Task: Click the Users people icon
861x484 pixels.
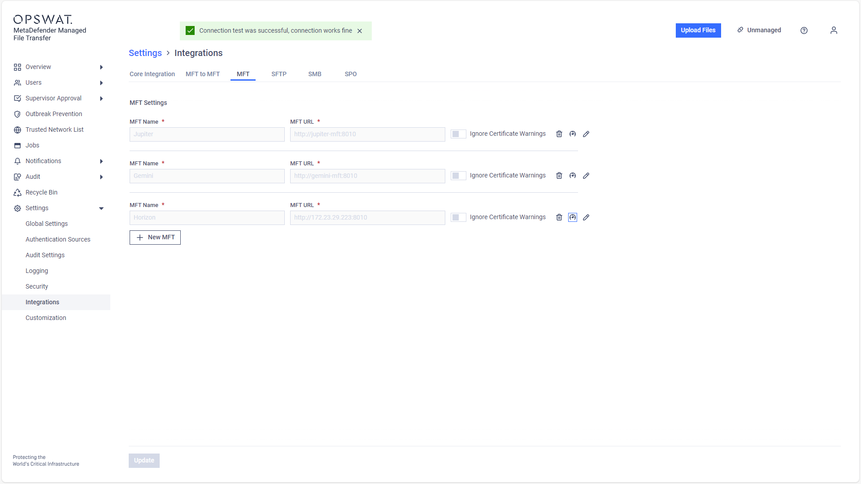Action: pos(17,83)
